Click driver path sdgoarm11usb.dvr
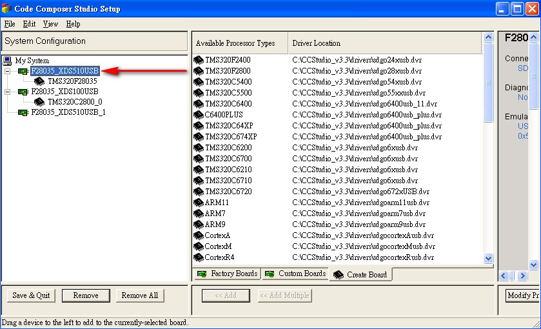This screenshot has width=541, height=329. 360,203
